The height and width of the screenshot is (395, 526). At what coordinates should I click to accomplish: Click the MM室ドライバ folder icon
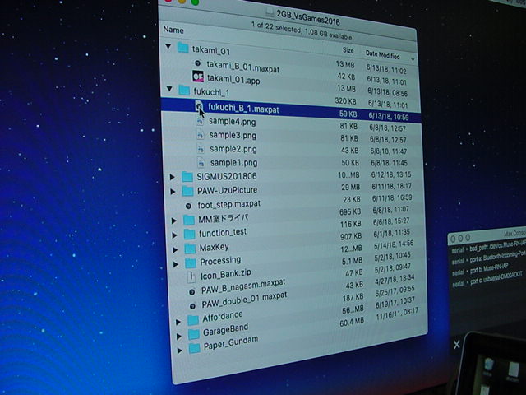coord(189,221)
